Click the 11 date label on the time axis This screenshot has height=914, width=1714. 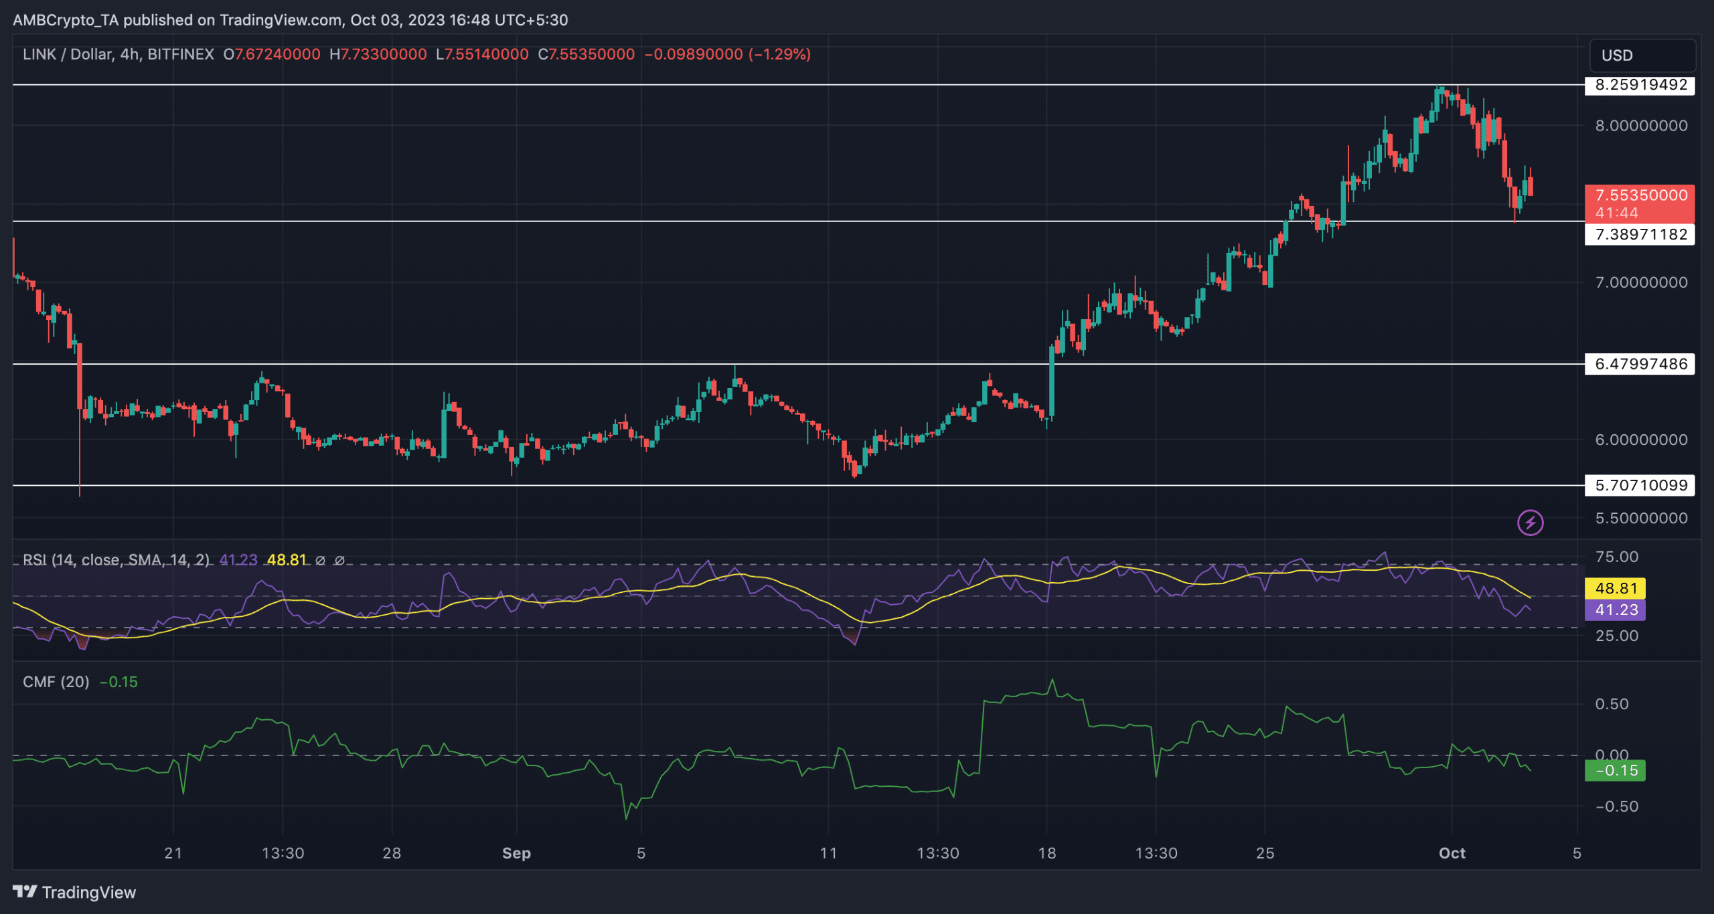tap(829, 853)
